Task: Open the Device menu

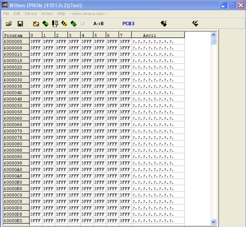Action: 31,14
